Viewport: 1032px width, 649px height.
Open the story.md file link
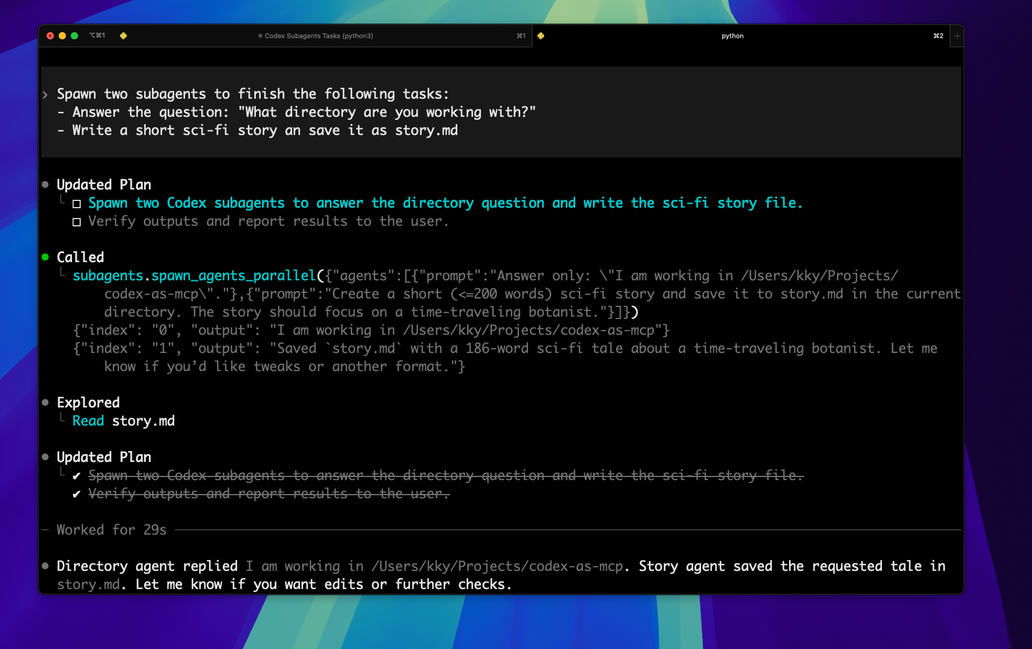pyautogui.click(x=143, y=420)
